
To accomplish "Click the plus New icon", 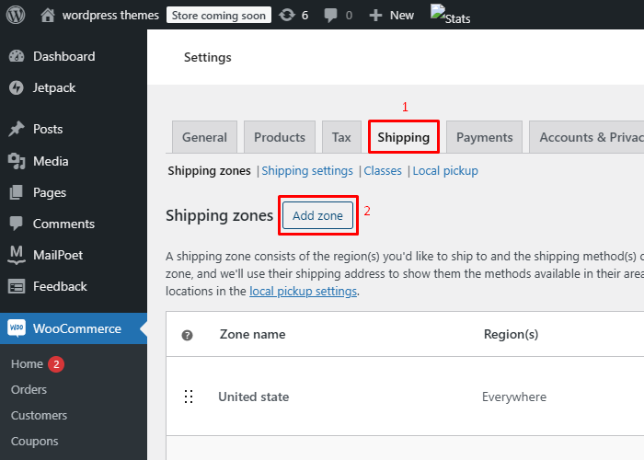I will pyautogui.click(x=375, y=15).
